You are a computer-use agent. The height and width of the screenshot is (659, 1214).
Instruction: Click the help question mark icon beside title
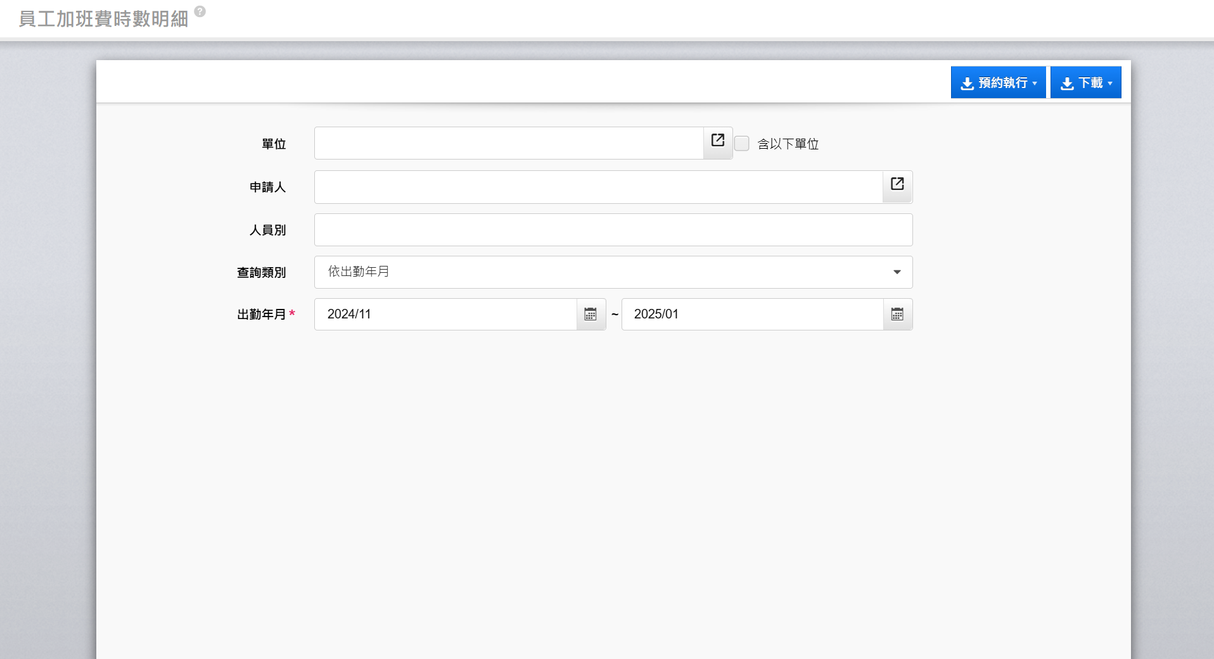(200, 11)
